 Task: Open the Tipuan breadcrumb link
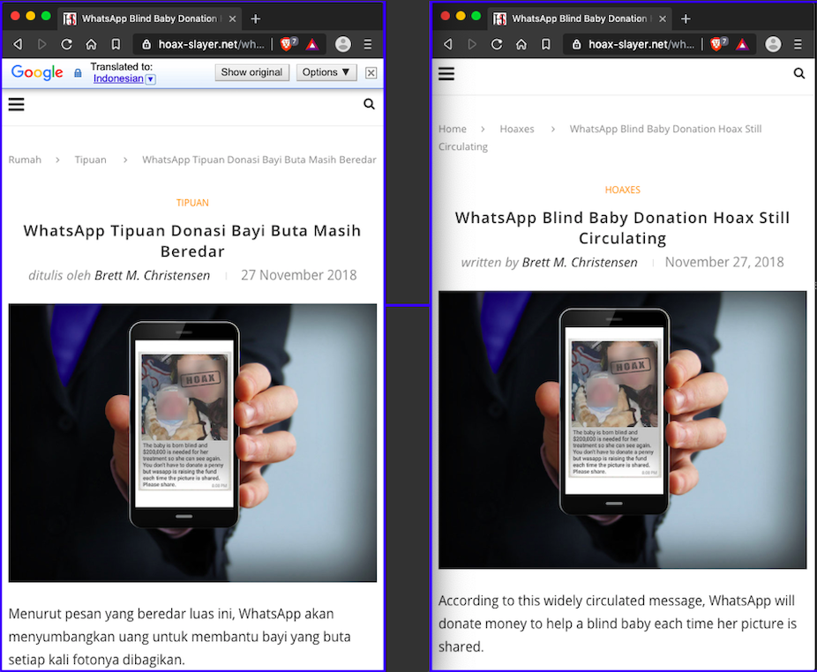pos(90,160)
